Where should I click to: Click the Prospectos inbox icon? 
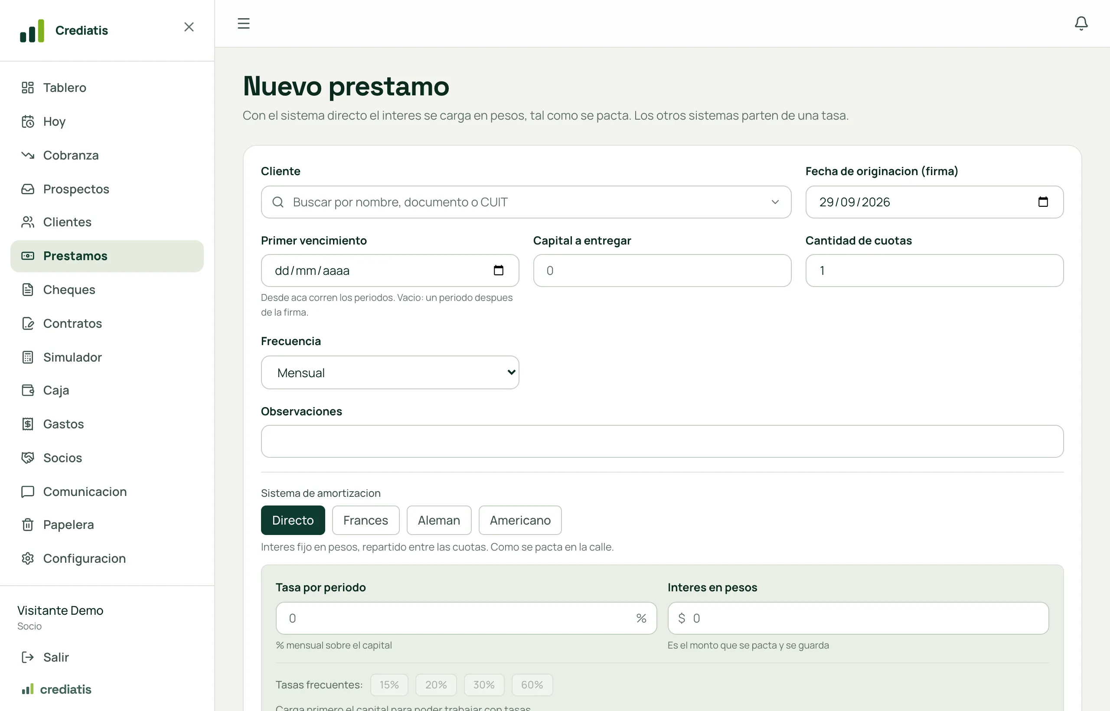(28, 189)
